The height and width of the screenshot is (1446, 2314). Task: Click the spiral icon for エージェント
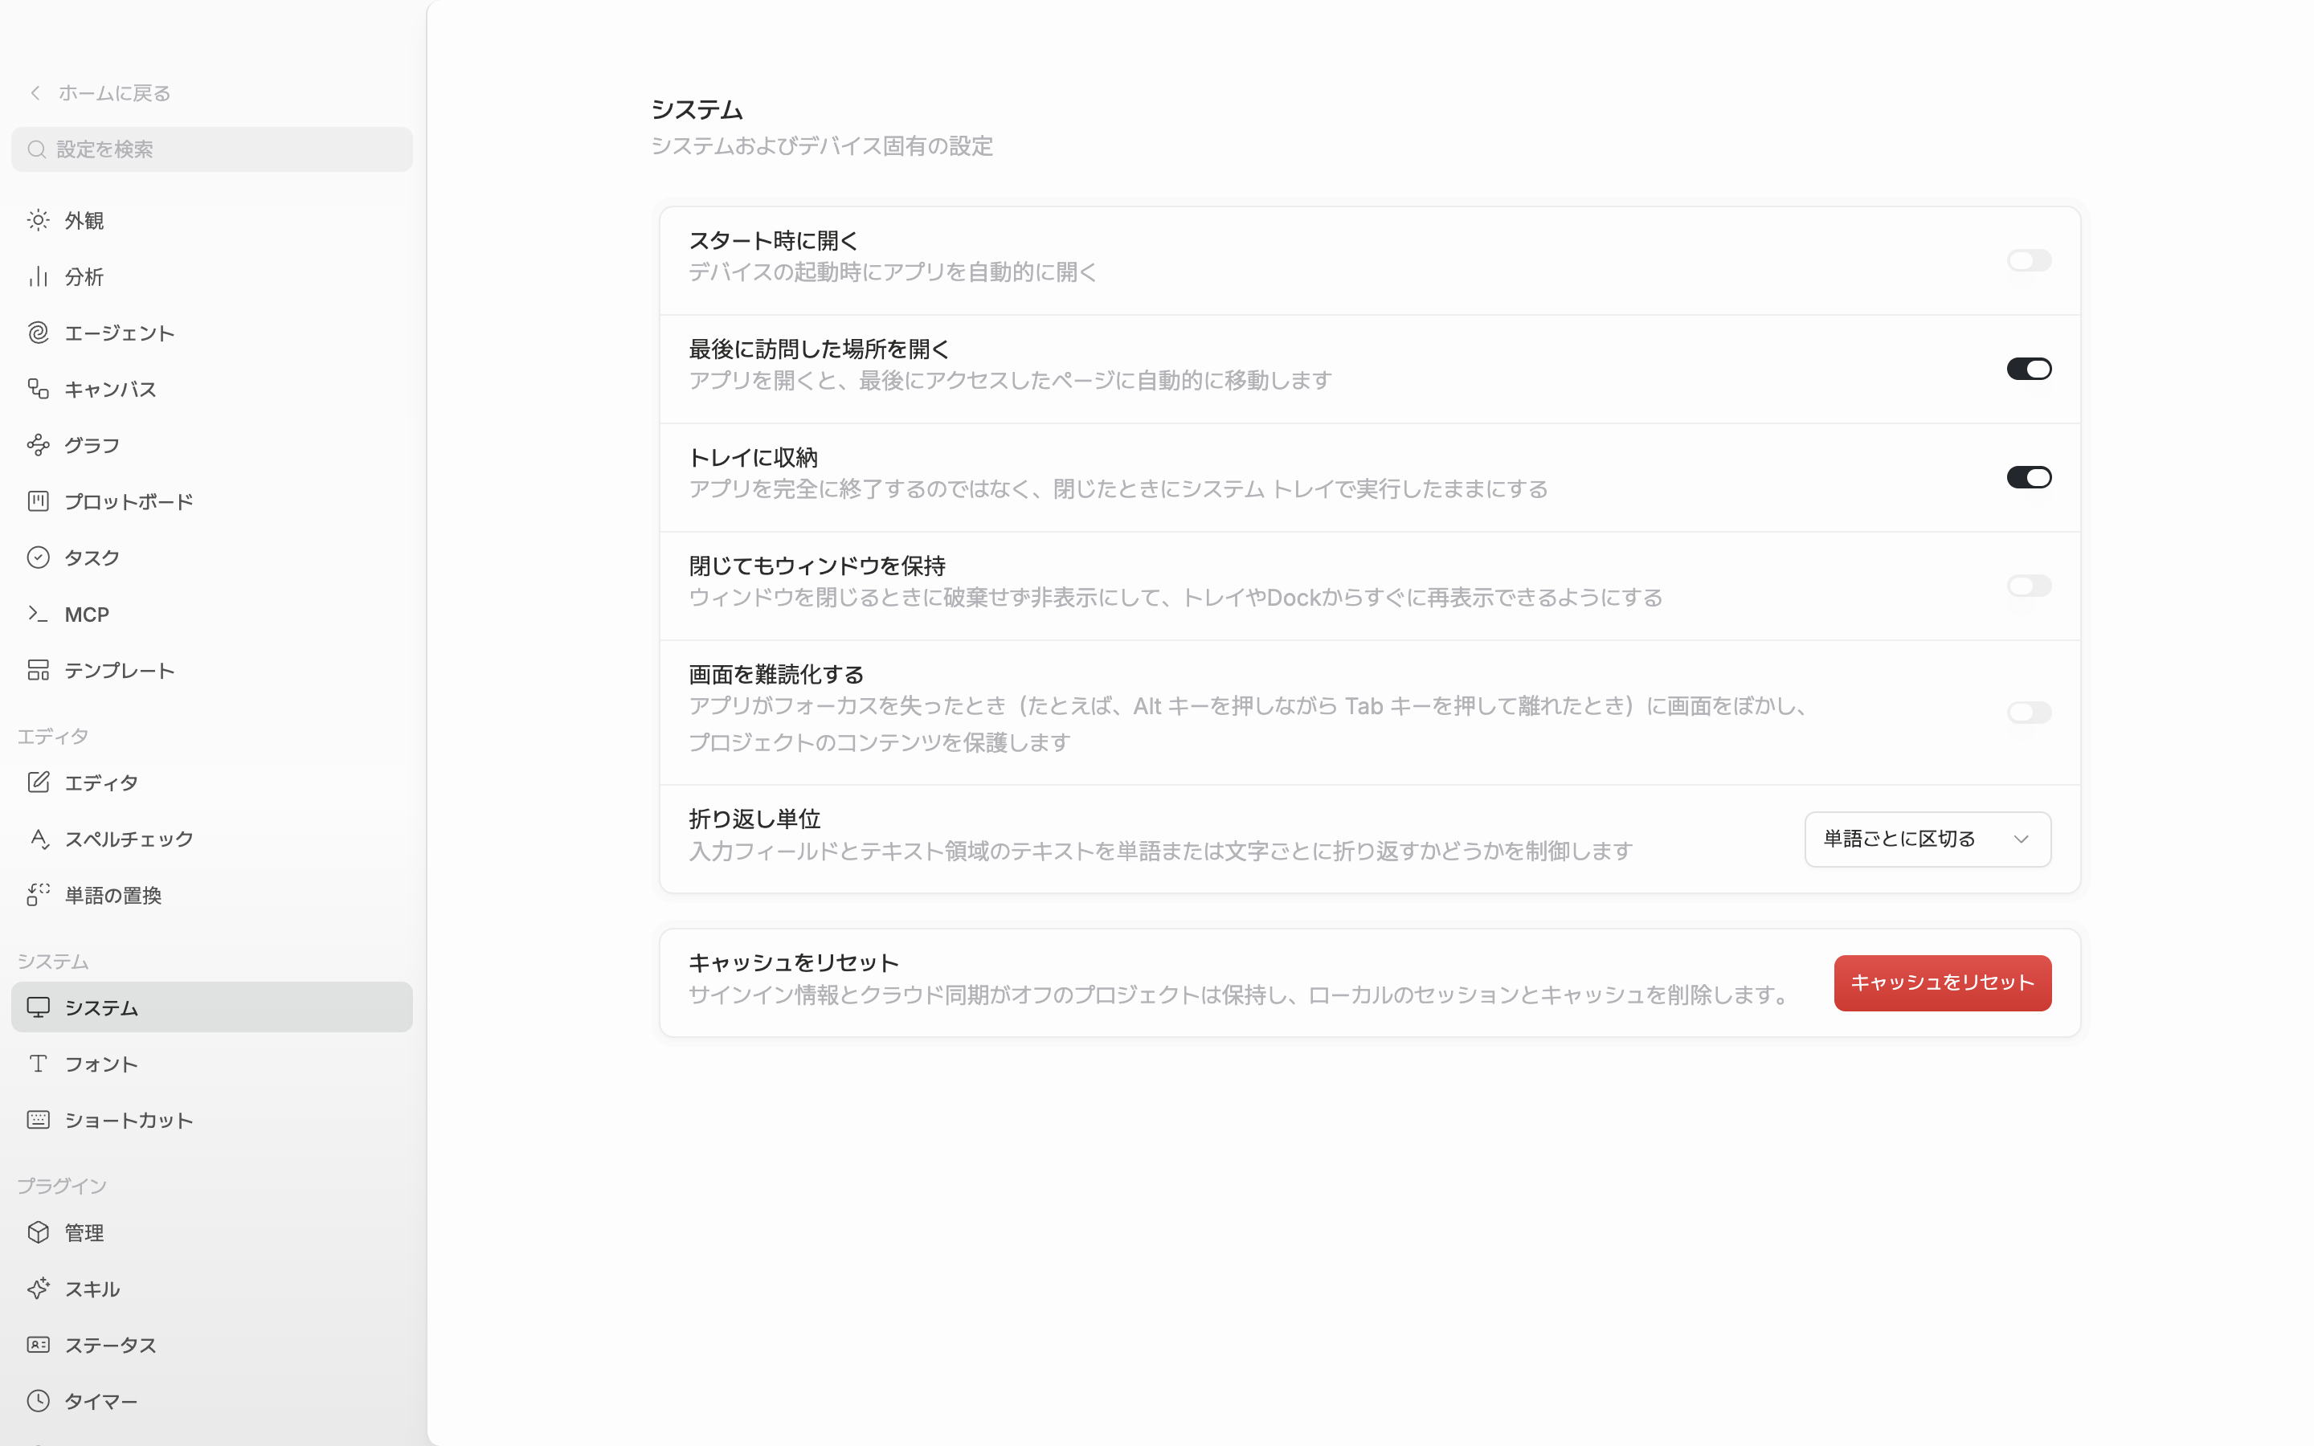39,333
